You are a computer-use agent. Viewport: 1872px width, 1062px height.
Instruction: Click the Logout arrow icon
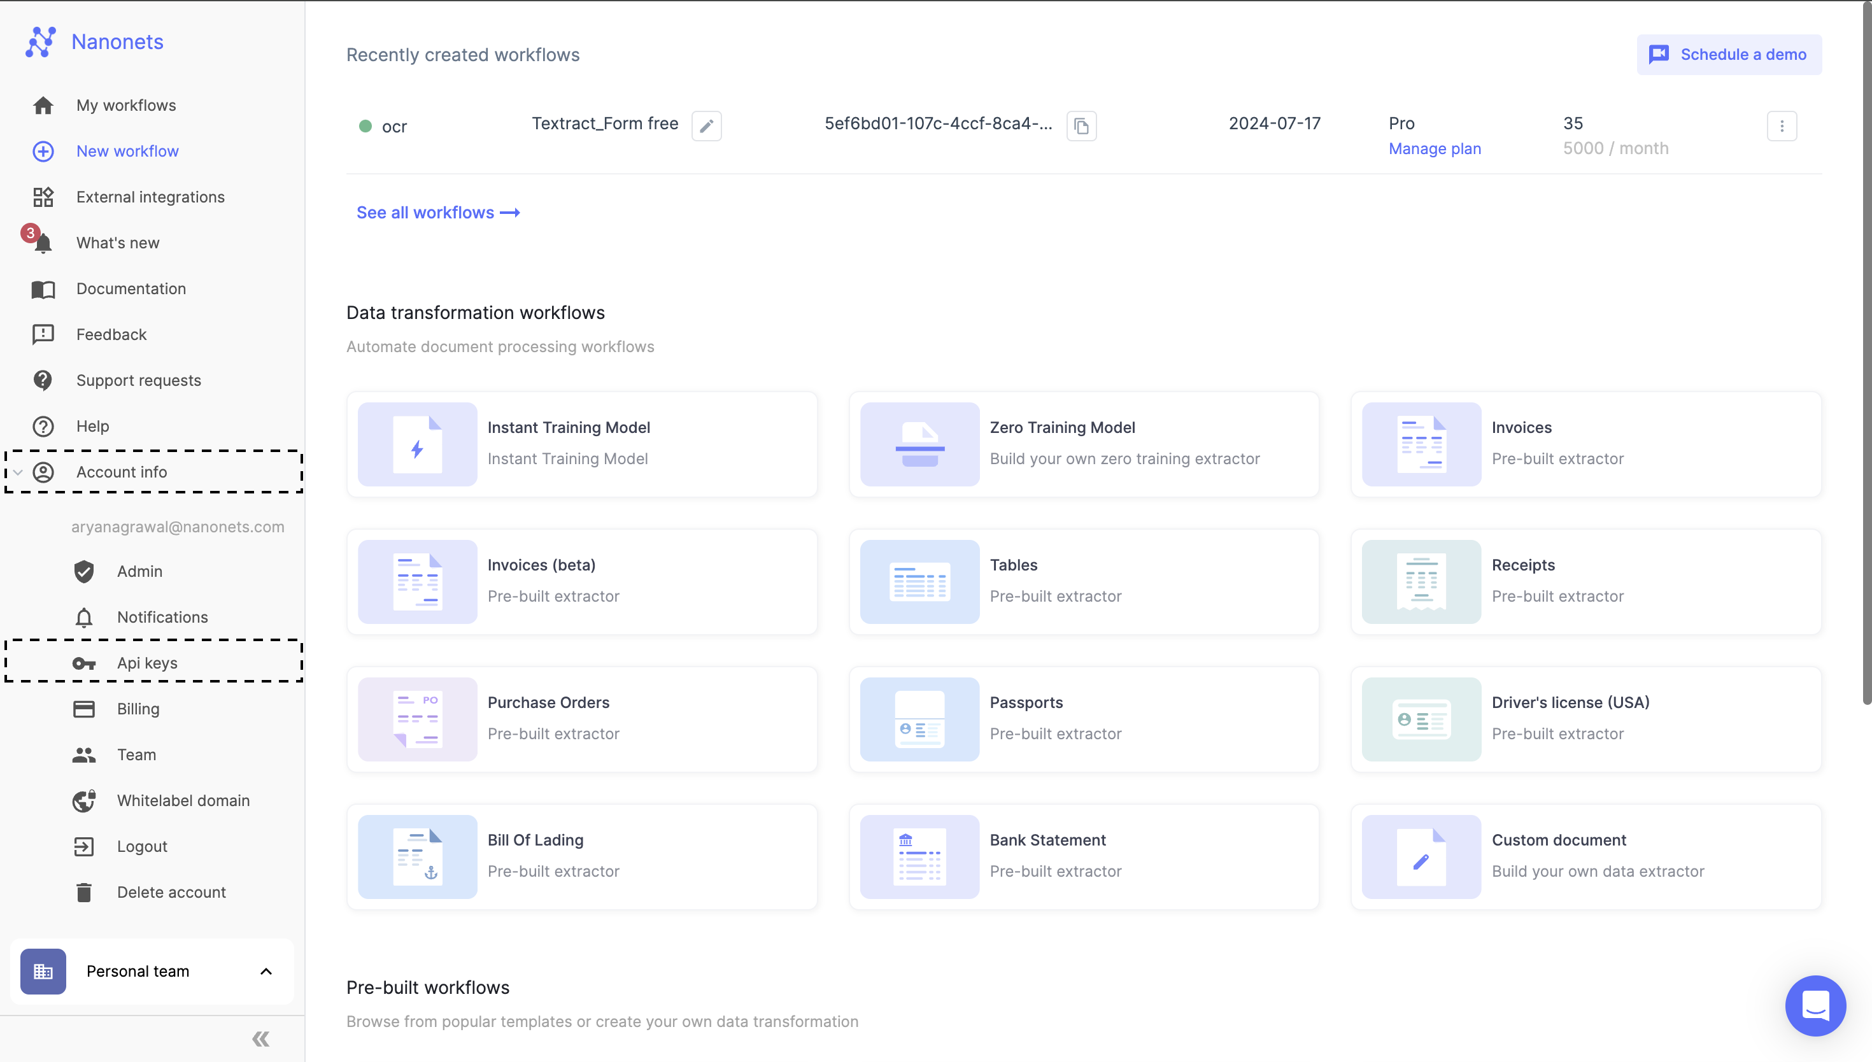84,847
